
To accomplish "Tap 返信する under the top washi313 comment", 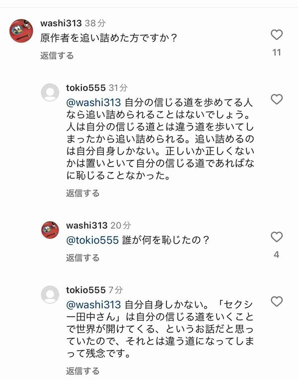I will point(57,56).
